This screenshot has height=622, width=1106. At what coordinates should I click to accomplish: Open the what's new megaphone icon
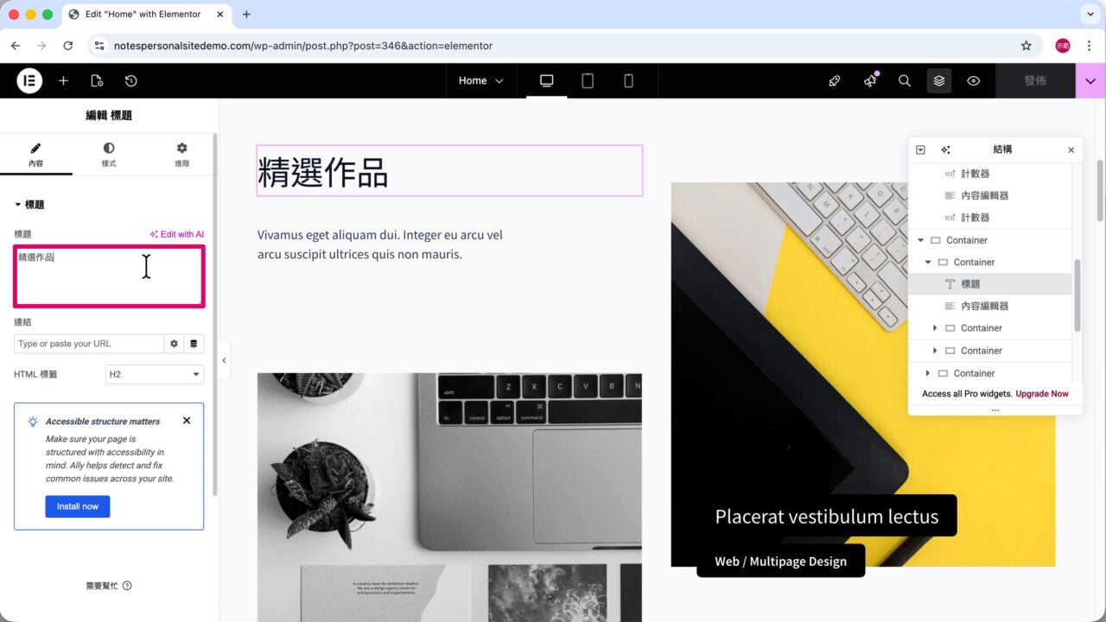tap(869, 80)
